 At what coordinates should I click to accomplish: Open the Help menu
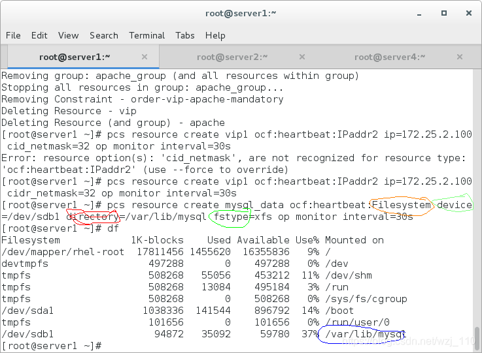[215, 36]
